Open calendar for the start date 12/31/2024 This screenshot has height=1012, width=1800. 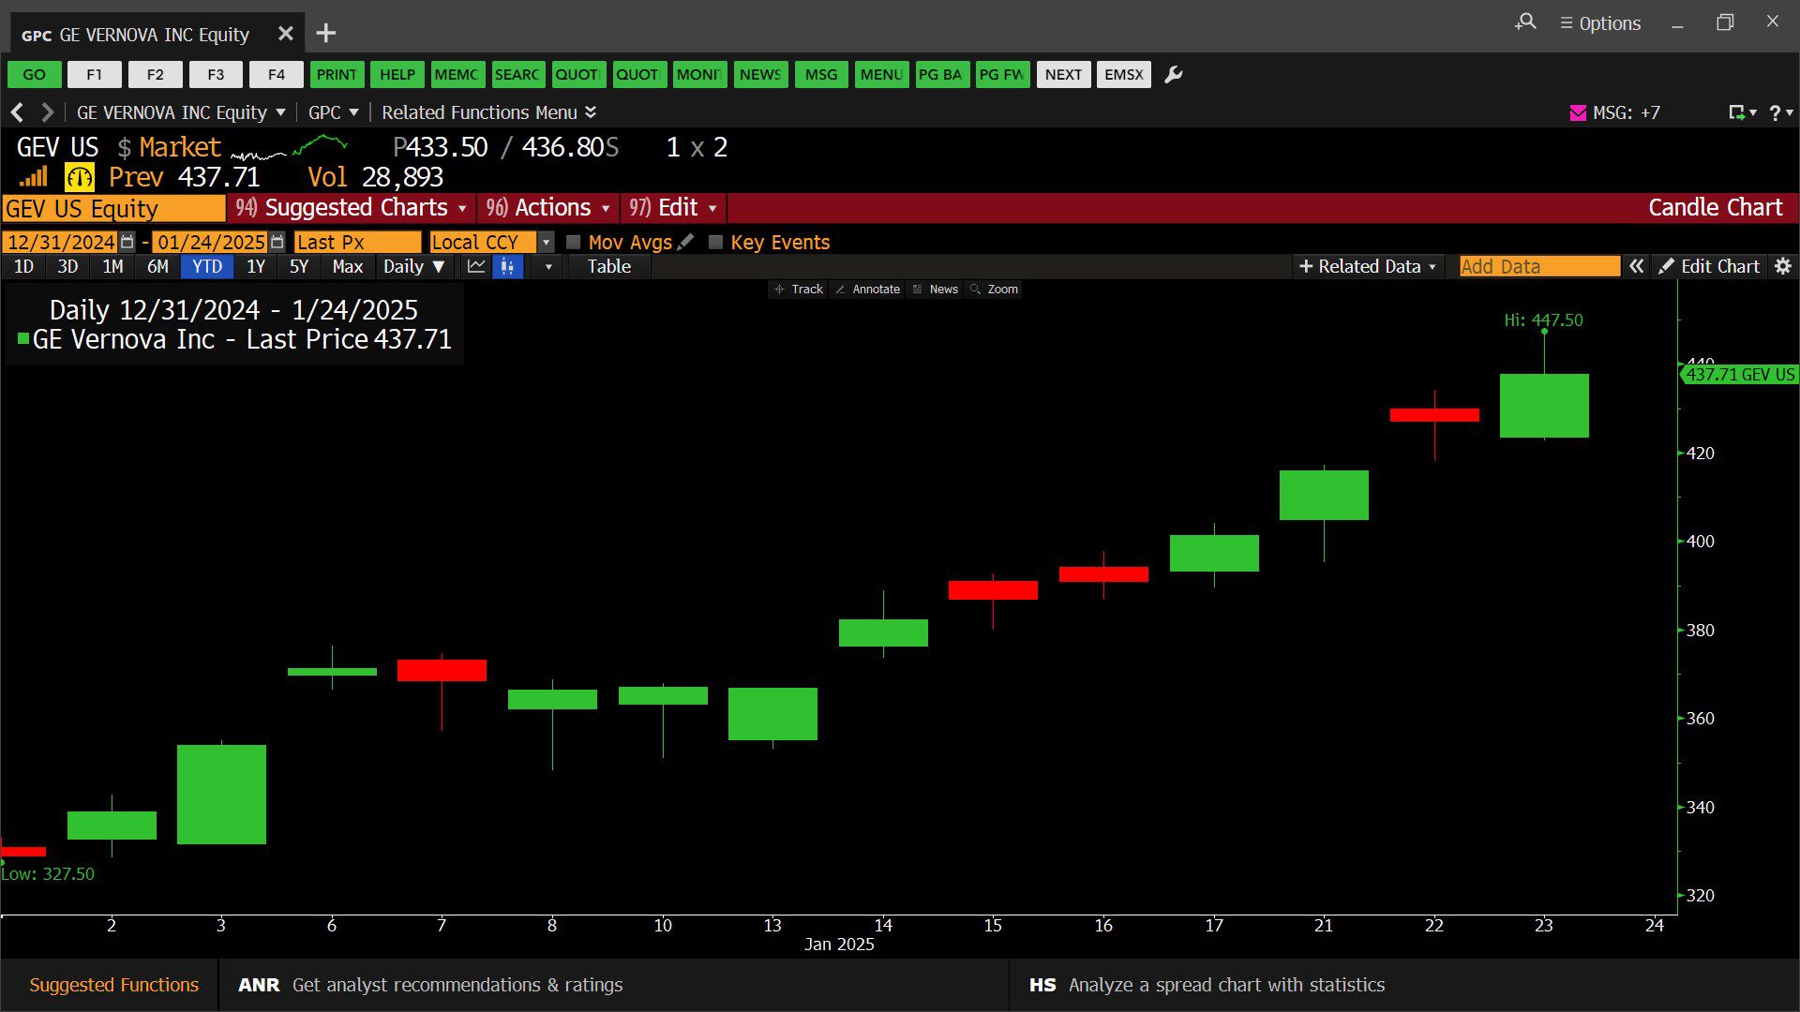(127, 242)
